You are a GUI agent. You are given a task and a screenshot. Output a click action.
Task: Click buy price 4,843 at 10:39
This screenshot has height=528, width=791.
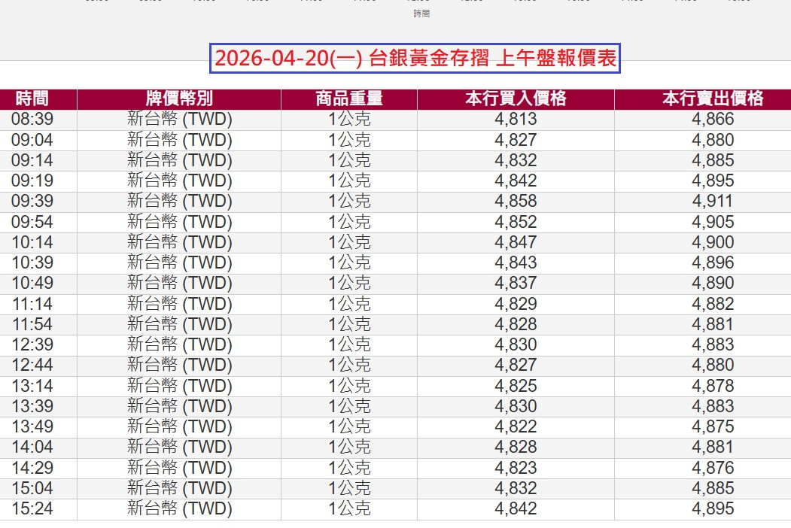click(x=516, y=262)
